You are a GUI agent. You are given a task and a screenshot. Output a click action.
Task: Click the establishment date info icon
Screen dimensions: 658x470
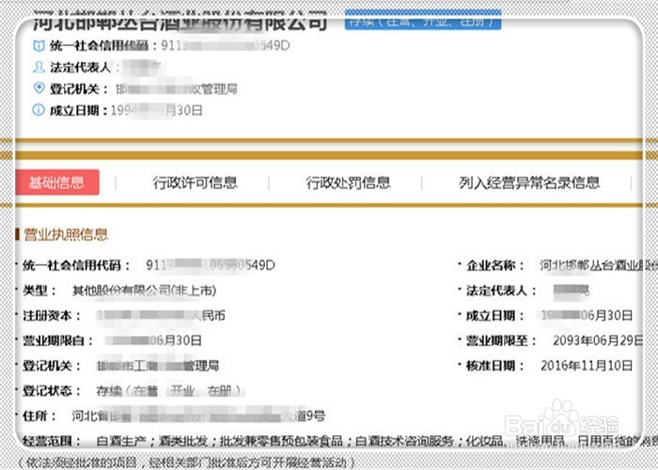tap(39, 110)
